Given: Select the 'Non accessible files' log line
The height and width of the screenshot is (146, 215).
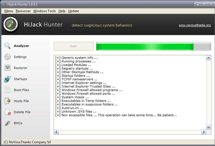Looking at the screenshot, I should 116,115.
